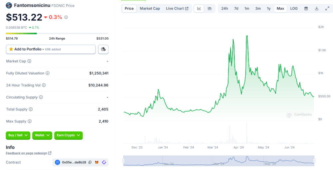Click the $10,244.96 trading volume value

[x=98, y=85]
